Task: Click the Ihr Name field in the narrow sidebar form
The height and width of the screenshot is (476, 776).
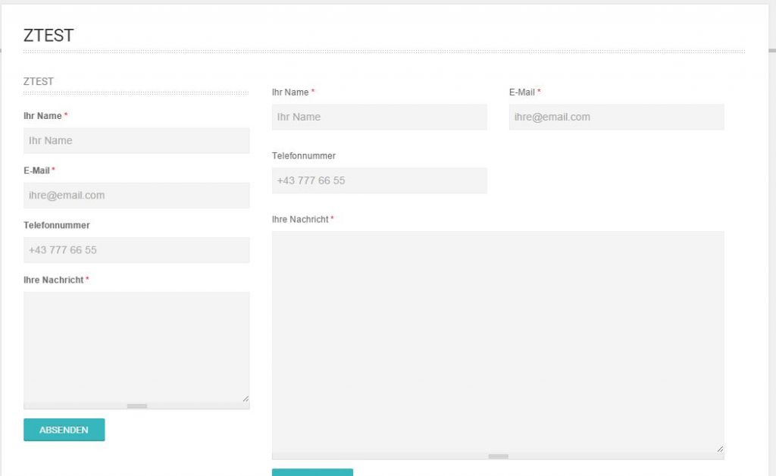Action: pos(136,140)
